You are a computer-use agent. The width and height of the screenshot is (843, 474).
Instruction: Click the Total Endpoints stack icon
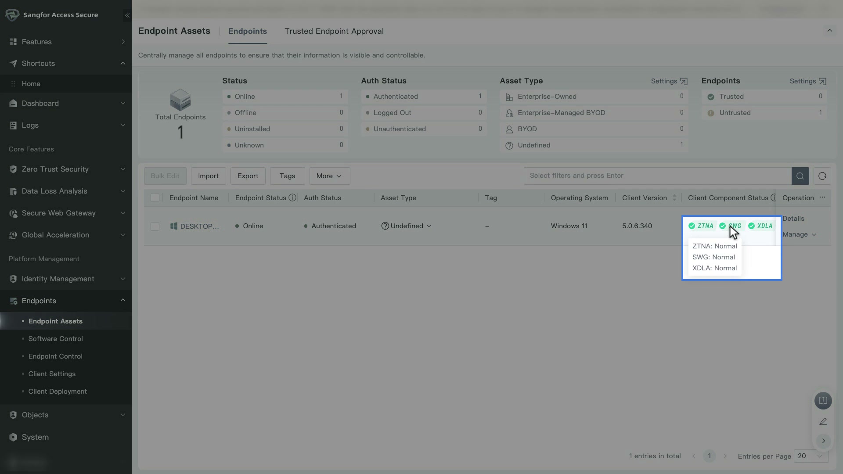click(x=180, y=100)
